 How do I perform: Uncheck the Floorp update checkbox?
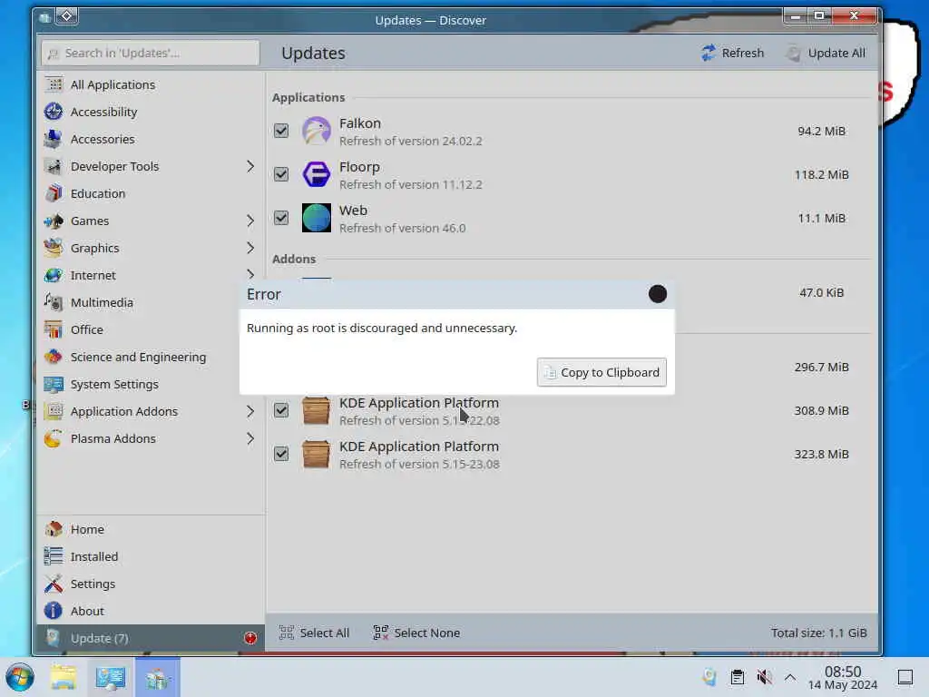pos(281,175)
